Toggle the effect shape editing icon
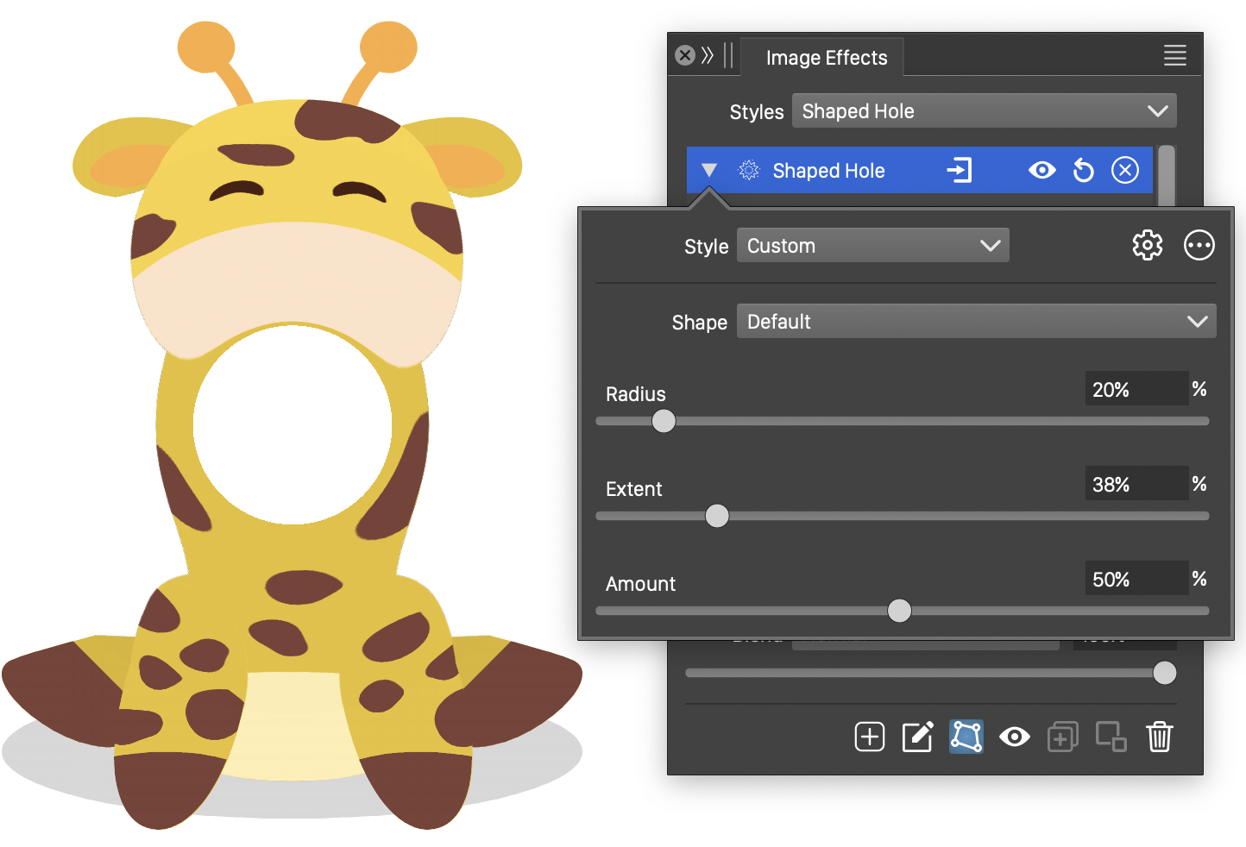1246x847 pixels. pyautogui.click(x=966, y=737)
